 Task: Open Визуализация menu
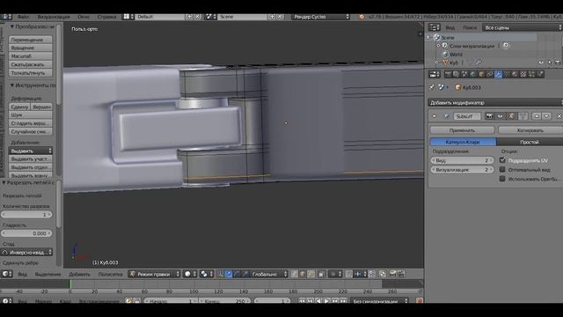pos(54,17)
